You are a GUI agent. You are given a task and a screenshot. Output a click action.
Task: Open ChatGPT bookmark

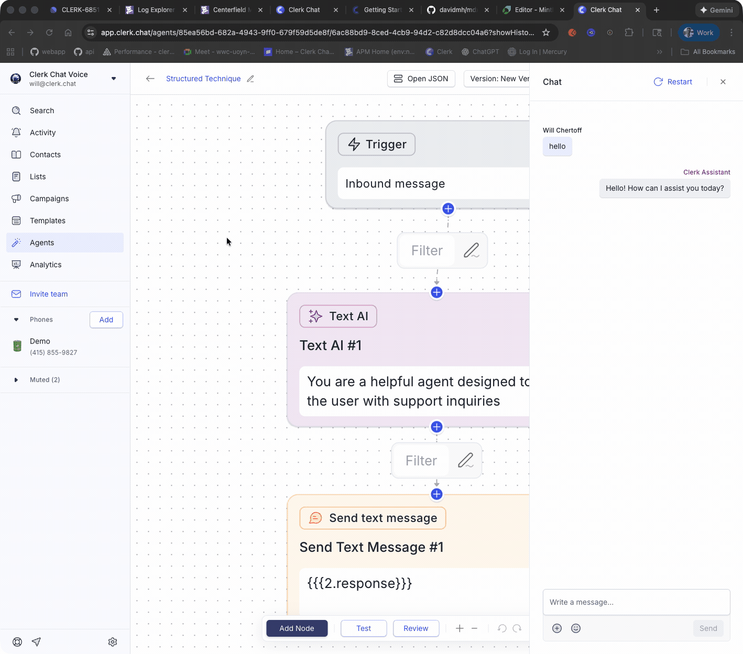(480, 52)
